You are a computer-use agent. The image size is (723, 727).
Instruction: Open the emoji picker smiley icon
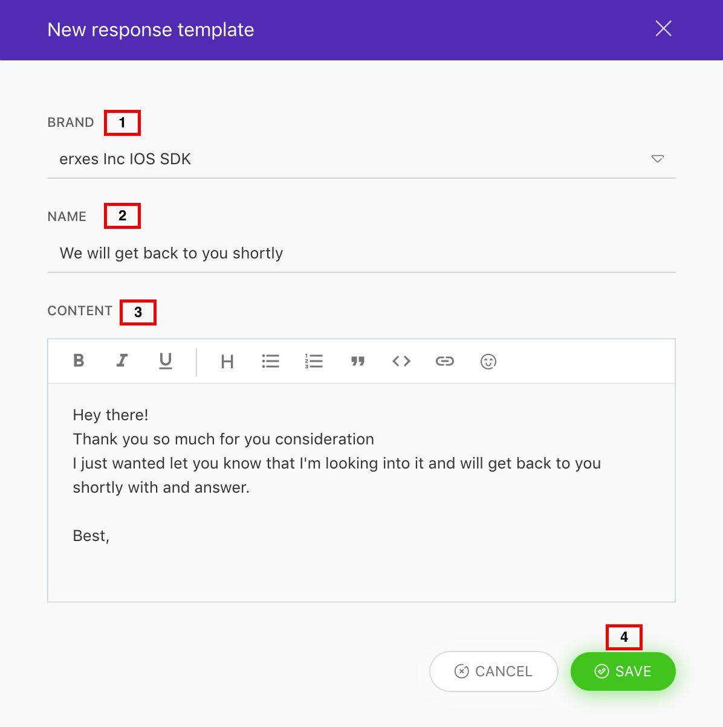coord(488,361)
